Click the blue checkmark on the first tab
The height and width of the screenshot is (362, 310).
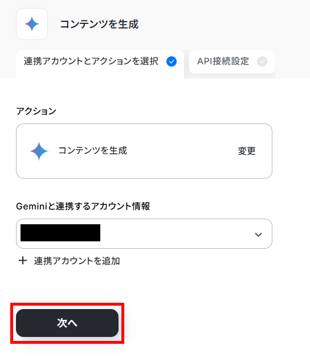coord(172,61)
